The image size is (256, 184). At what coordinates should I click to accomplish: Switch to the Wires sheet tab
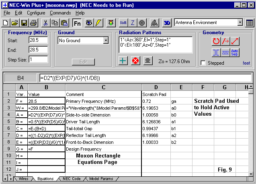[23, 179]
